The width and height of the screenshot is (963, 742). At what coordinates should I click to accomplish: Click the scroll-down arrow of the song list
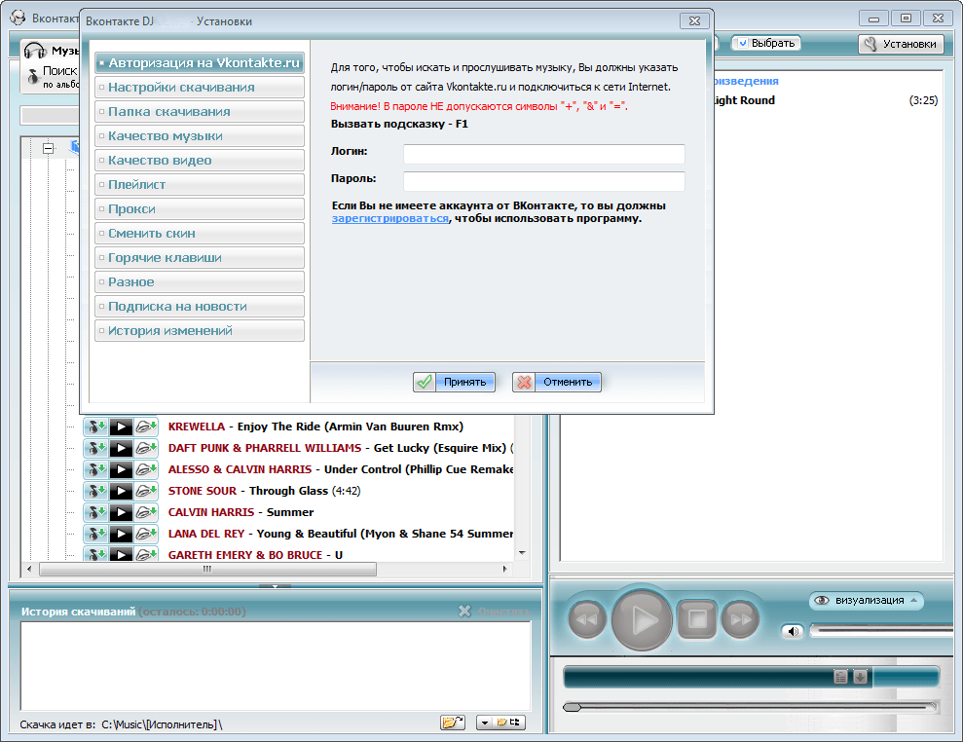tap(522, 553)
